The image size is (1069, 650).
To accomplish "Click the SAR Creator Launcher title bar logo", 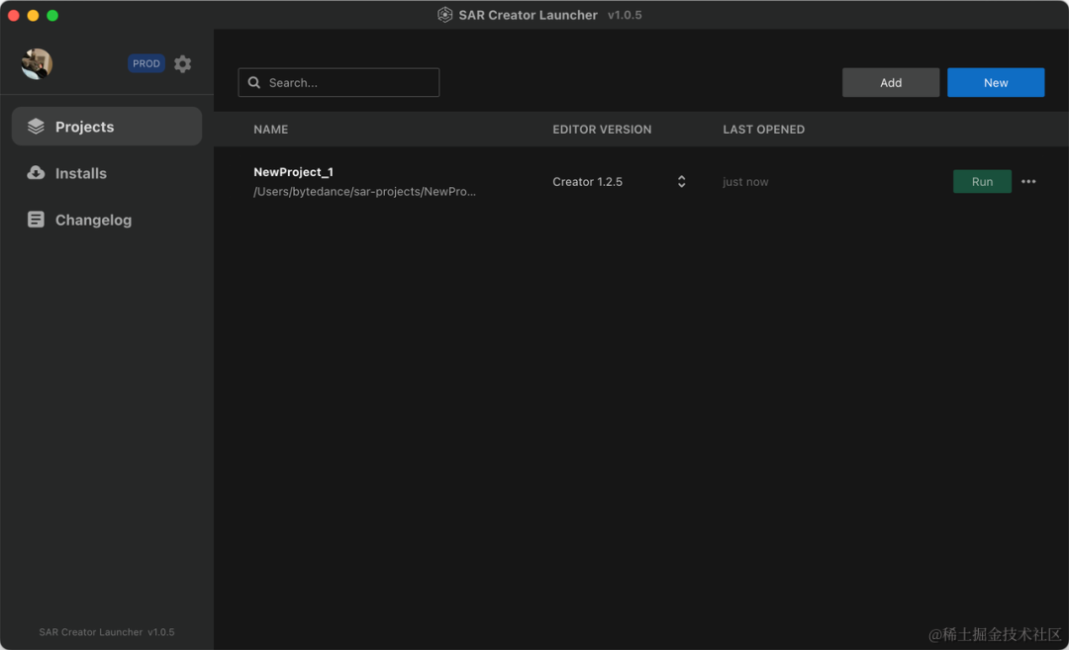I will click(444, 15).
